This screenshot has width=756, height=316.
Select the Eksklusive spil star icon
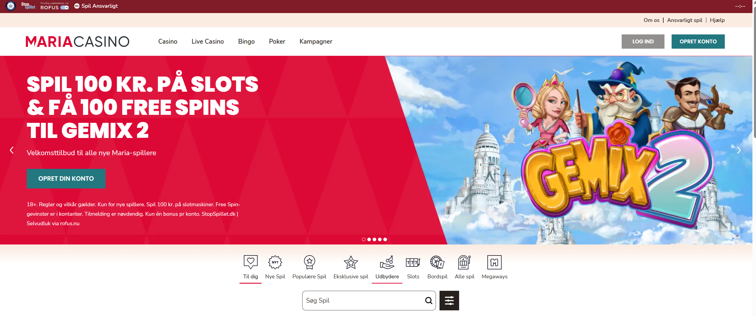point(351,262)
